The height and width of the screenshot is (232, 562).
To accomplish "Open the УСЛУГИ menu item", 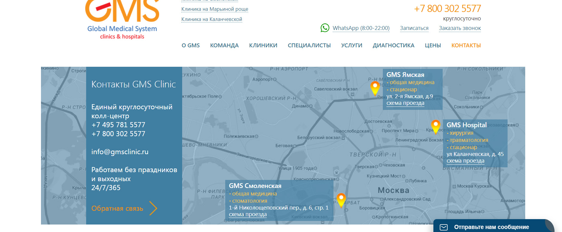I will pyautogui.click(x=352, y=46).
